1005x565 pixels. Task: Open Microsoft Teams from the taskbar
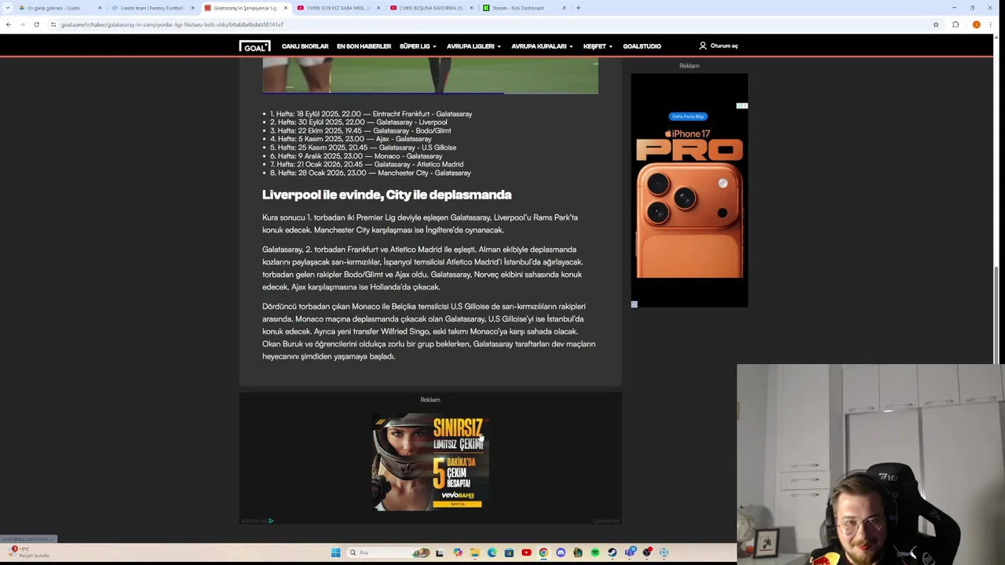(630, 552)
